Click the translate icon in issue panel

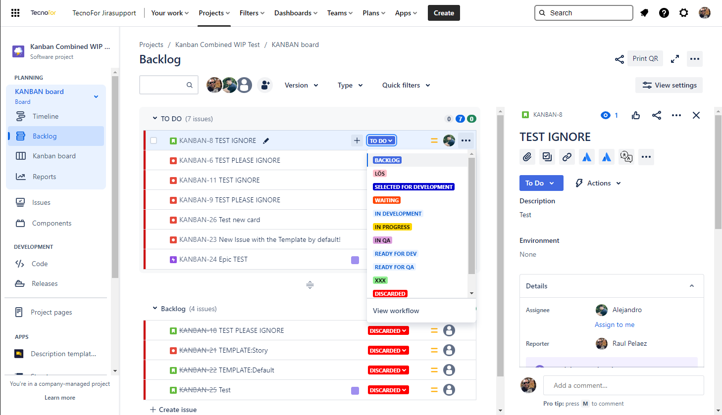pos(626,157)
